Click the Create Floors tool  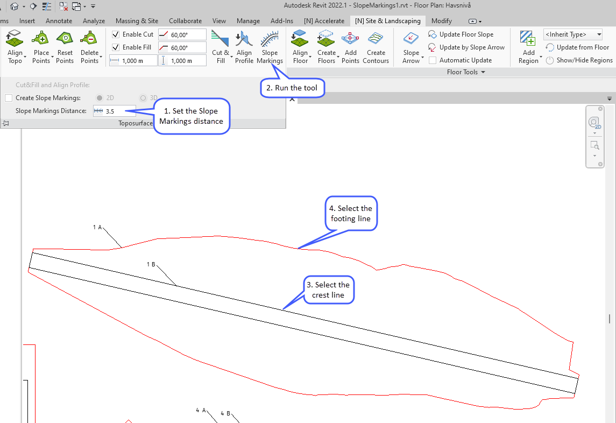pos(327,47)
